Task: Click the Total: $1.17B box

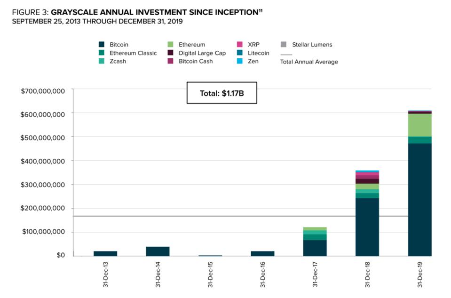Action: click(222, 93)
